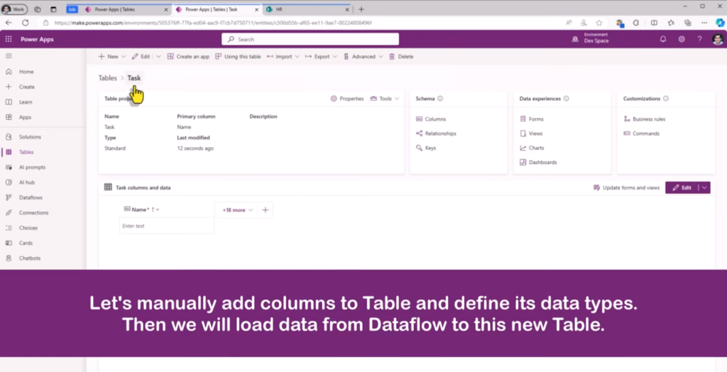Click the browser back arrow

(x=9, y=22)
